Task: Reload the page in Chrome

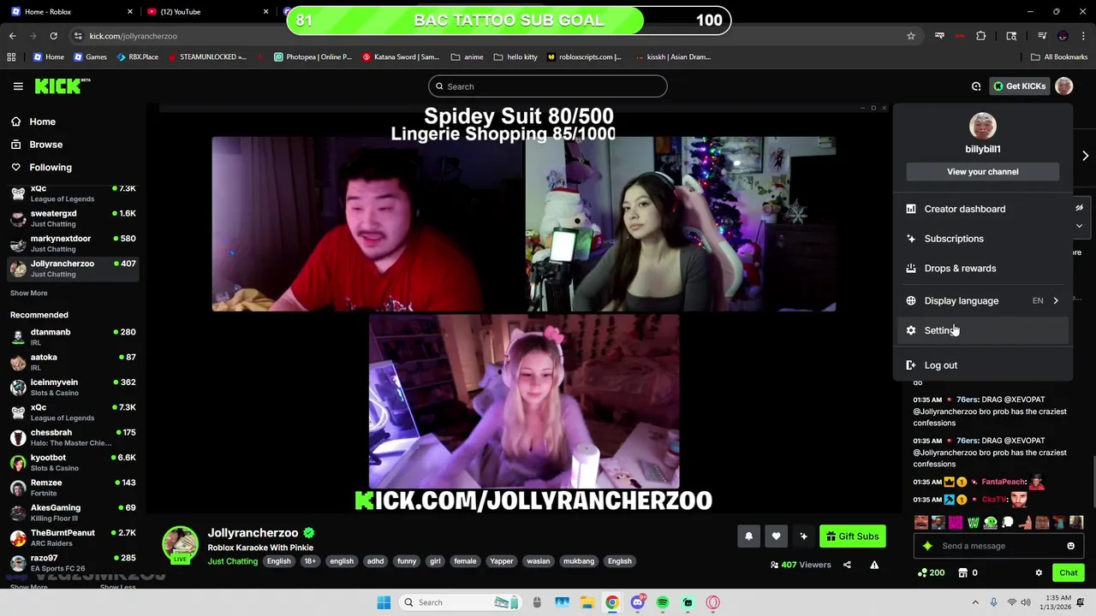Action: pyautogui.click(x=53, y=36)
